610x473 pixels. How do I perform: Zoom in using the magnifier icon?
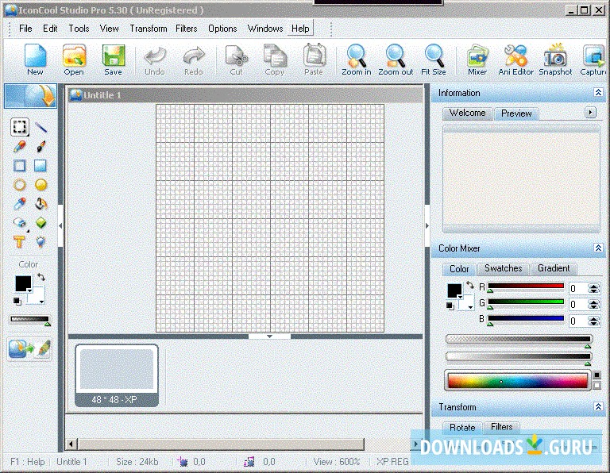click(357, 59)
